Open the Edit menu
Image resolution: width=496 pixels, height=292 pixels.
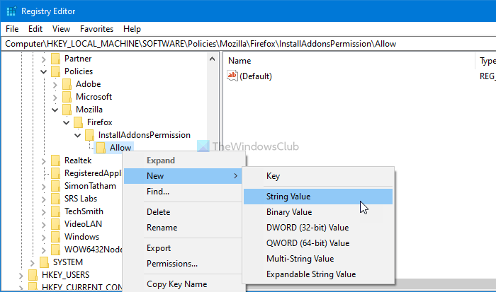[x=35, y=29]
